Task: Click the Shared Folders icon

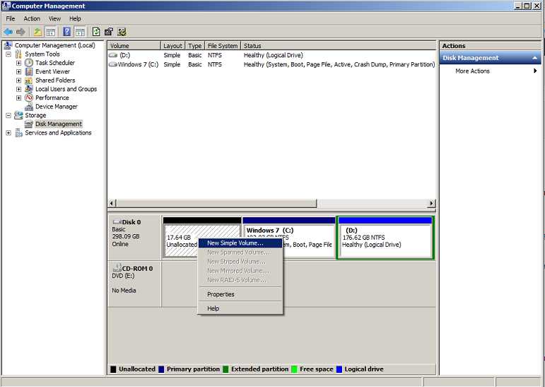Action: click(29, 81)
